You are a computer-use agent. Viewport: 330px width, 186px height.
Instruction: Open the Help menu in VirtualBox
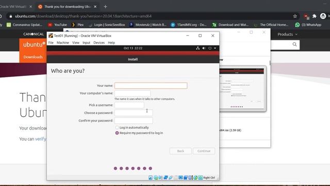tap(111, 42)
